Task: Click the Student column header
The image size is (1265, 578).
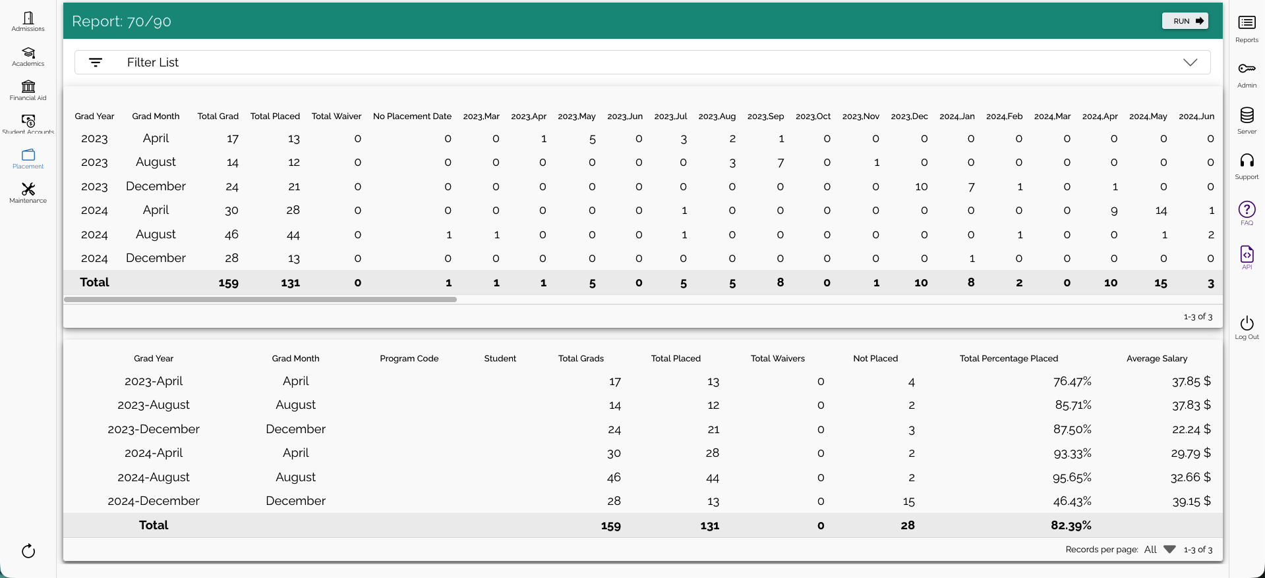Action: pos(500,358)
